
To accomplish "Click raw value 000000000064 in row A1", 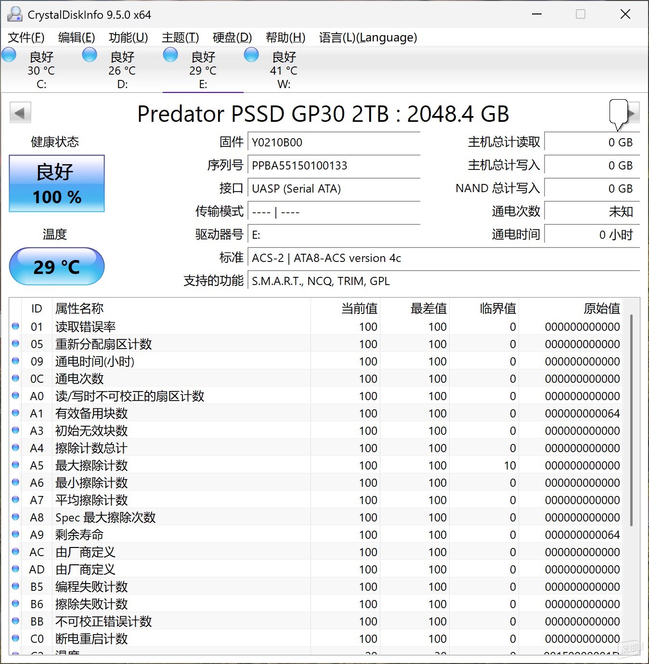I will coord(583,414).
